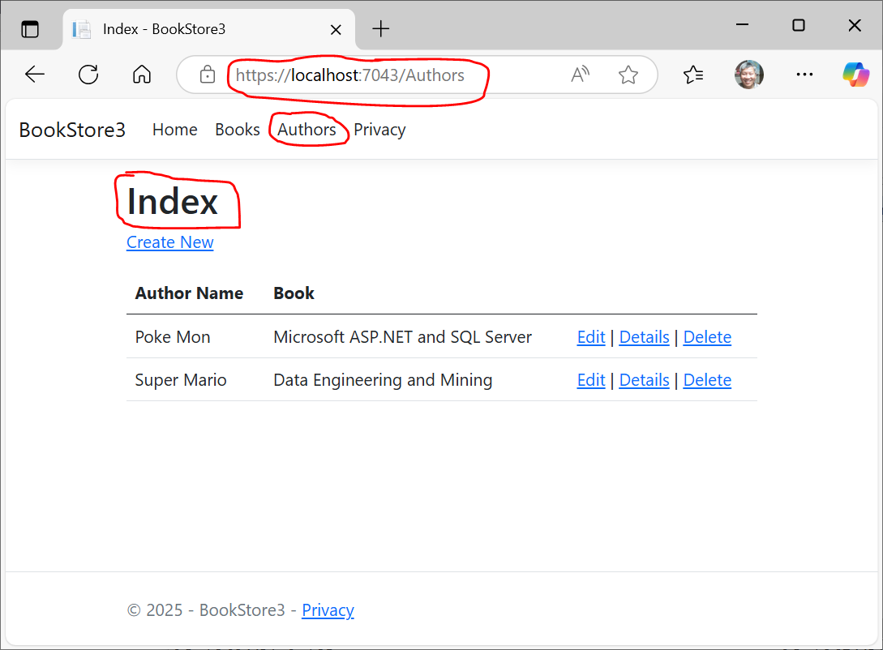
Task: Open the user profile avatar
Action: pyautogui.click(x=749, y=75)
